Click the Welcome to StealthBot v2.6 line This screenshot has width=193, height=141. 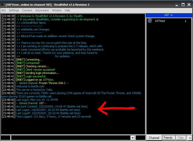43,16
